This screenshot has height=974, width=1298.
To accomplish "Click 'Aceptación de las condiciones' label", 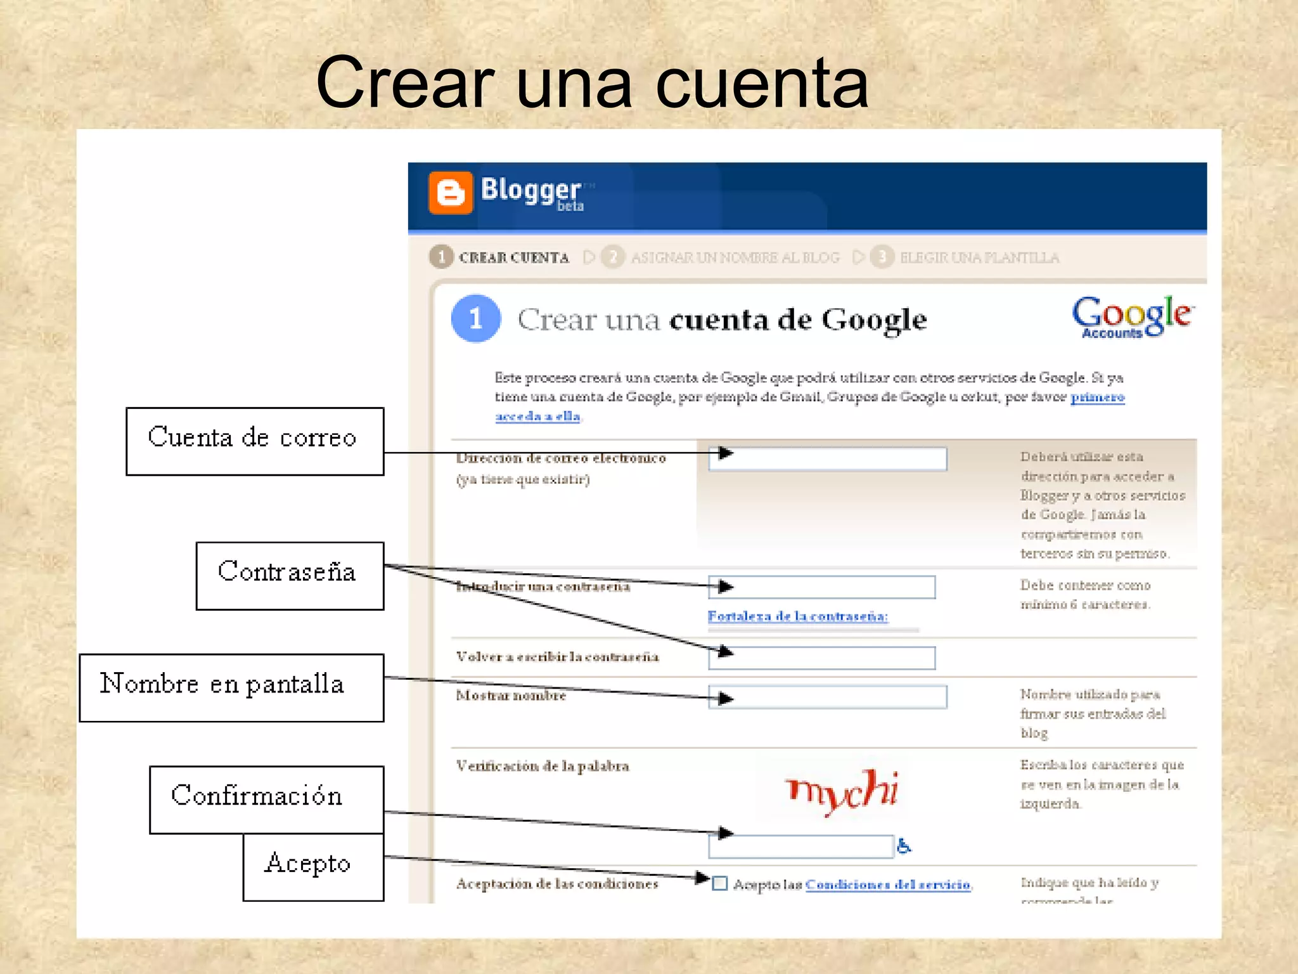I will [x=557, y=883].
